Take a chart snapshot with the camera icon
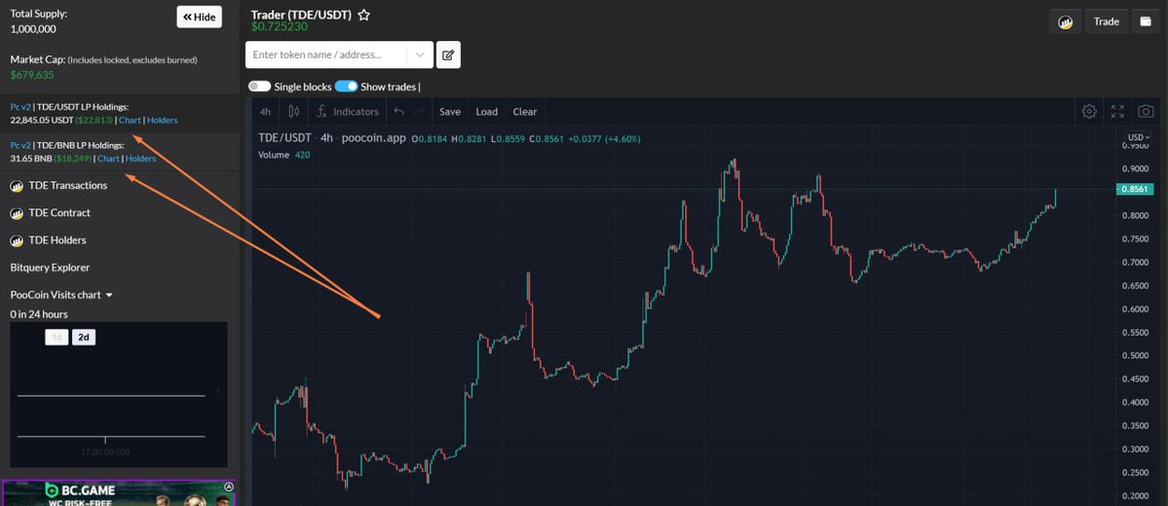This screenshot has width=1168, height=506. click(1146, 112)
